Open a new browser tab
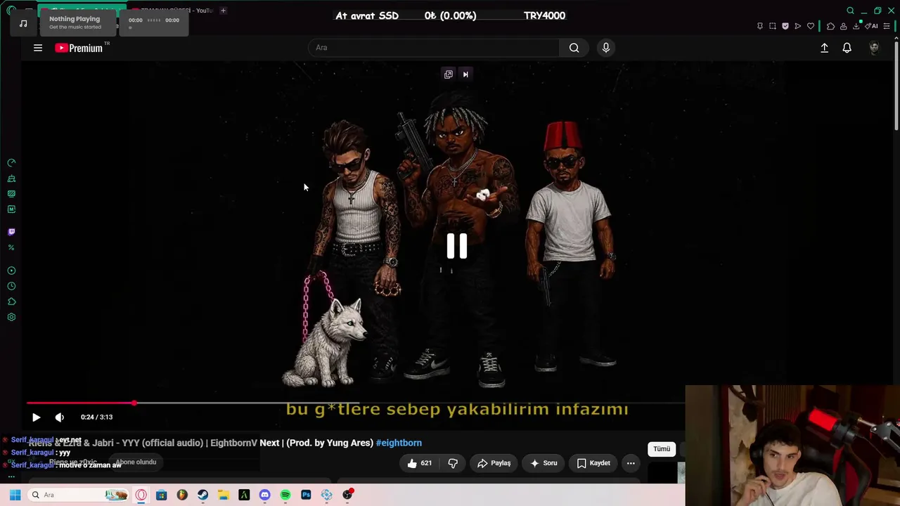The image size is (900, 506). click(x=223, y=11)
